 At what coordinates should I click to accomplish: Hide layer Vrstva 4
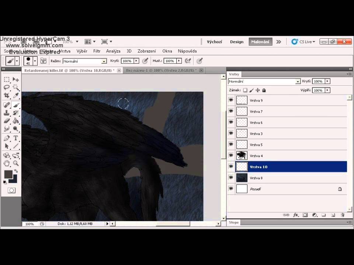(x=231, y=155)
